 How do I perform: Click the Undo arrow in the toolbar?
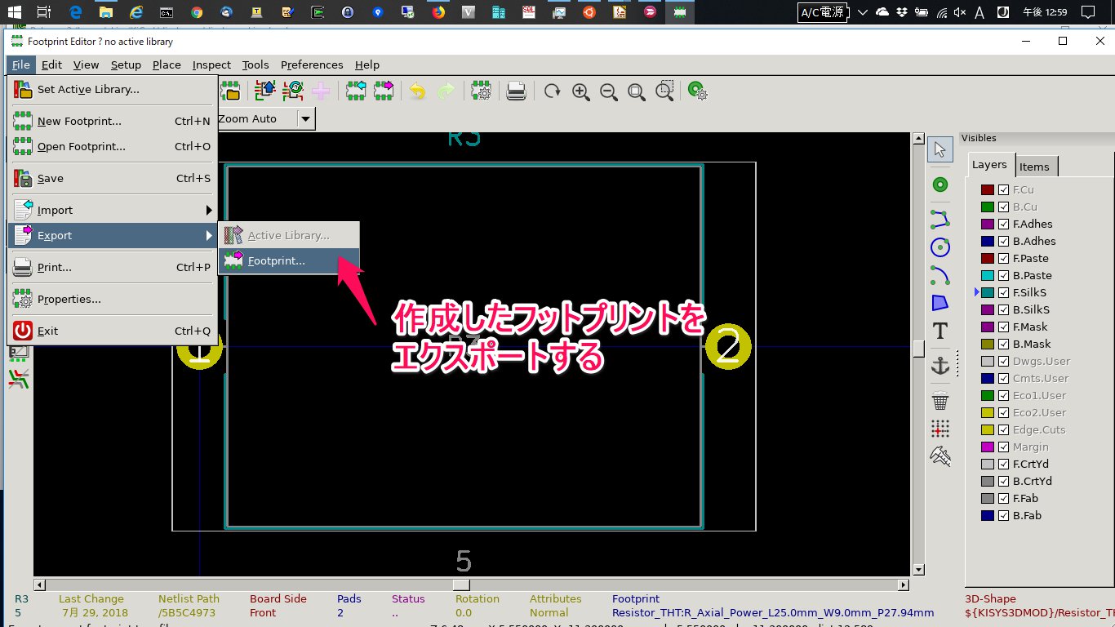418,91
